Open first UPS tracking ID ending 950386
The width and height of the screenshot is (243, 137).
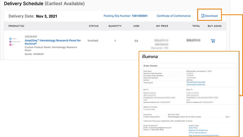point(196,82)
